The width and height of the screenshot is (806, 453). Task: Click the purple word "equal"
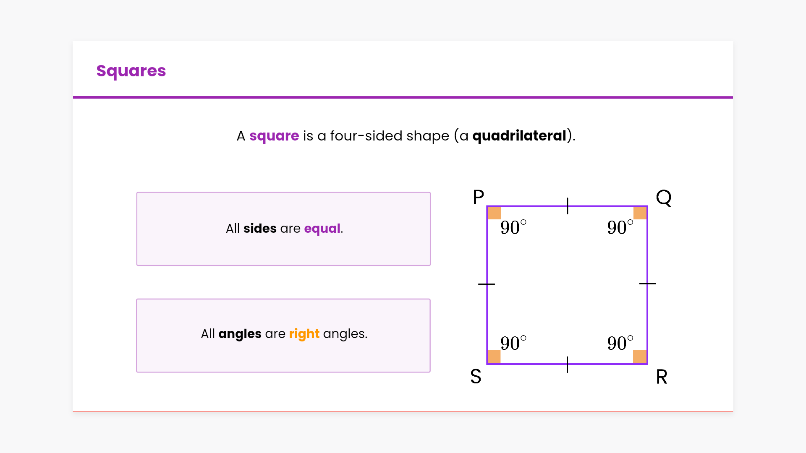[322, 229]
